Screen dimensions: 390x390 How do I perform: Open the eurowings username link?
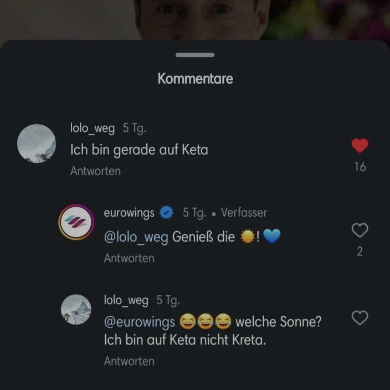point(129,213)
